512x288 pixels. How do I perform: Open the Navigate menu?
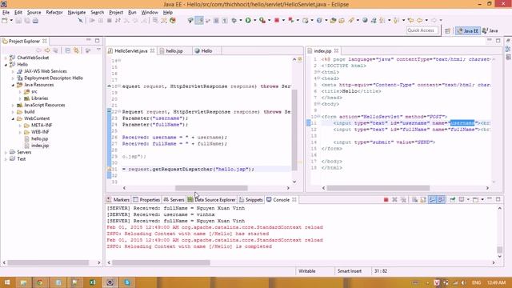click(x=77, y=13)
